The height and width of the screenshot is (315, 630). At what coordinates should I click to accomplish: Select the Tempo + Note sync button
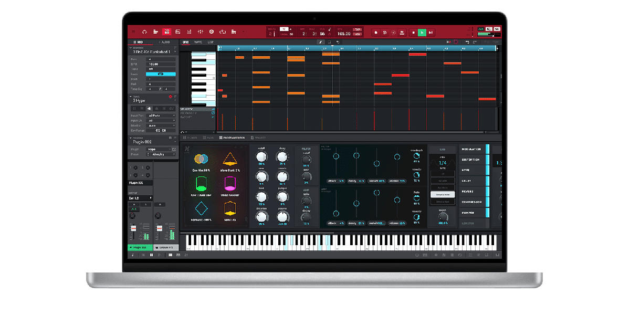point(442,194)
